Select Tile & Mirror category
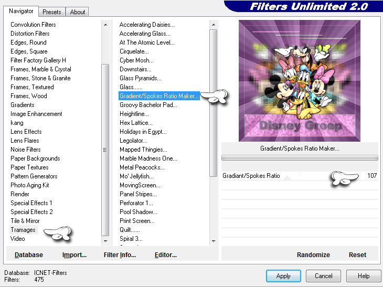 pyautogui.click(x=25, y=221)
